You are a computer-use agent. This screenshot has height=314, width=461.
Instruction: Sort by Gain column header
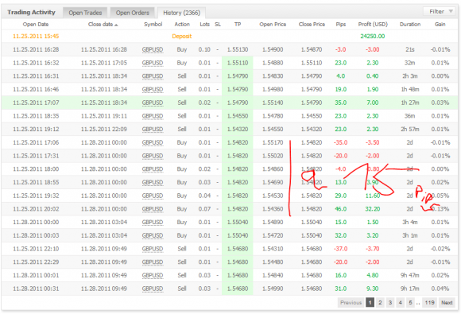tap(440, 25)
